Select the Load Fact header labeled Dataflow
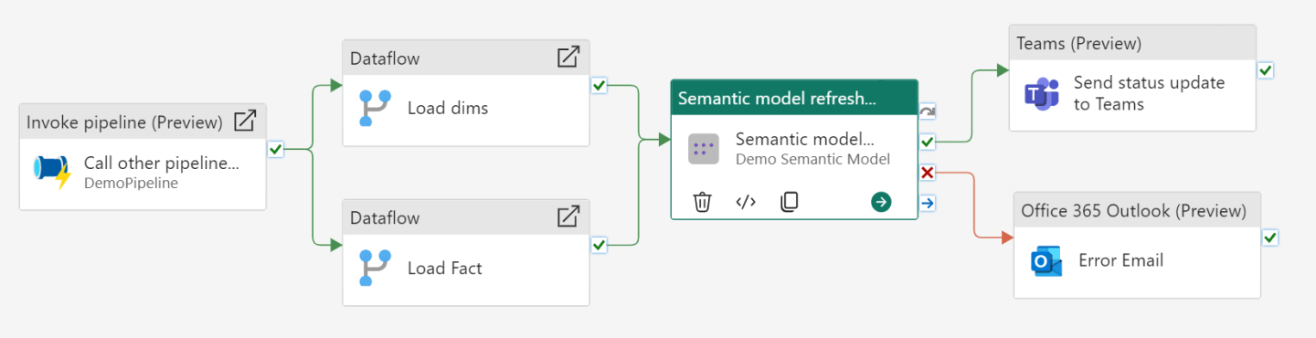 466,217
